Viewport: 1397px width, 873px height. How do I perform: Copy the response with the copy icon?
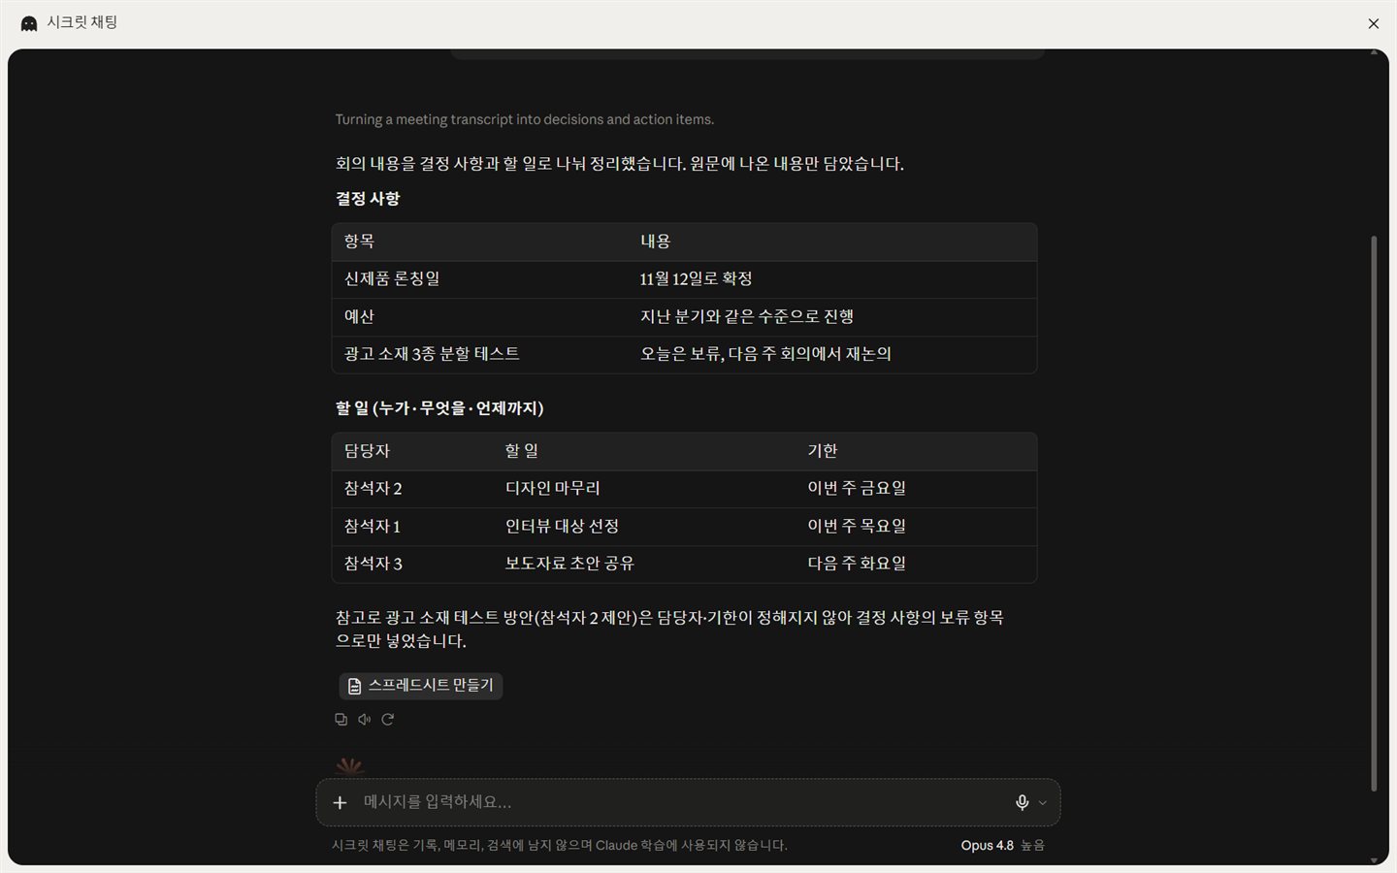coord(341,719)
